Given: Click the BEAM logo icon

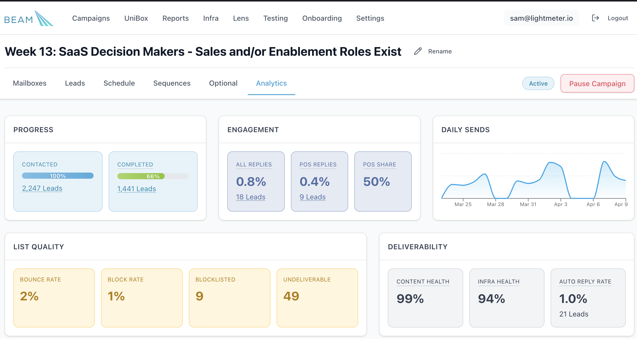Looking at the screenshot, I should 29,18.
